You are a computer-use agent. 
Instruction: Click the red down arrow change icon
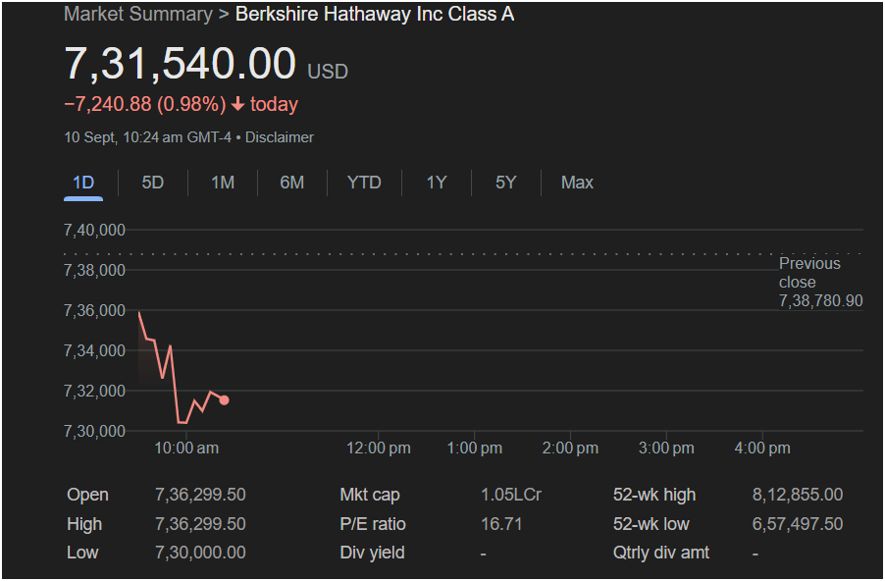[x=238, y=104]
